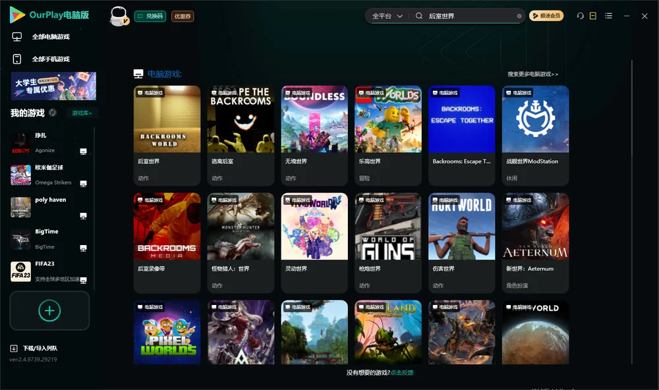659x390 pixels.
Task: Click the magnifier search icon
Action: coord(419,16)
